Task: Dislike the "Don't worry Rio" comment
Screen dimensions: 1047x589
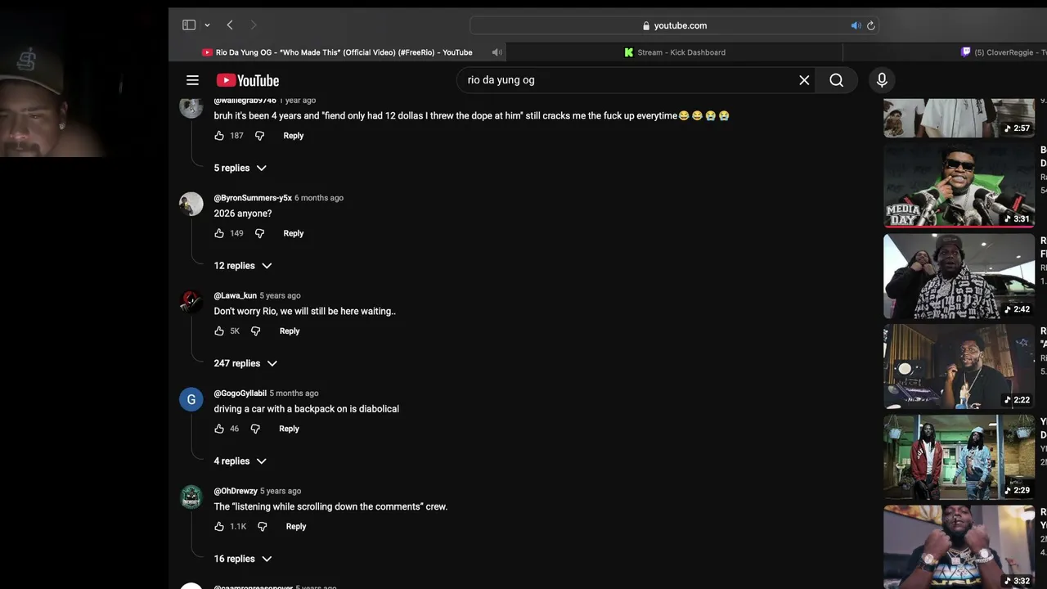Action: point(255,331)
